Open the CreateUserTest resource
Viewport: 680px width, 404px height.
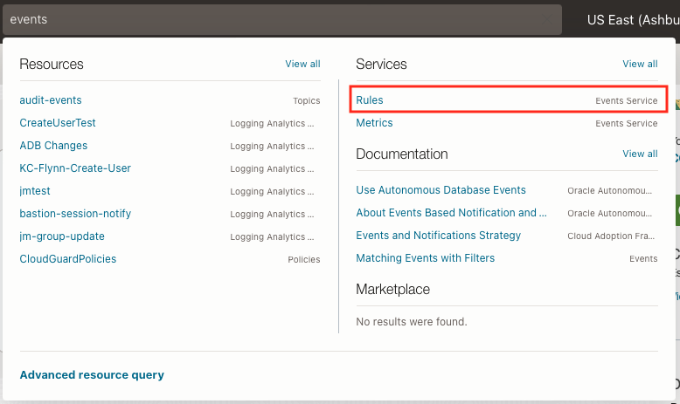coord(58,123)
